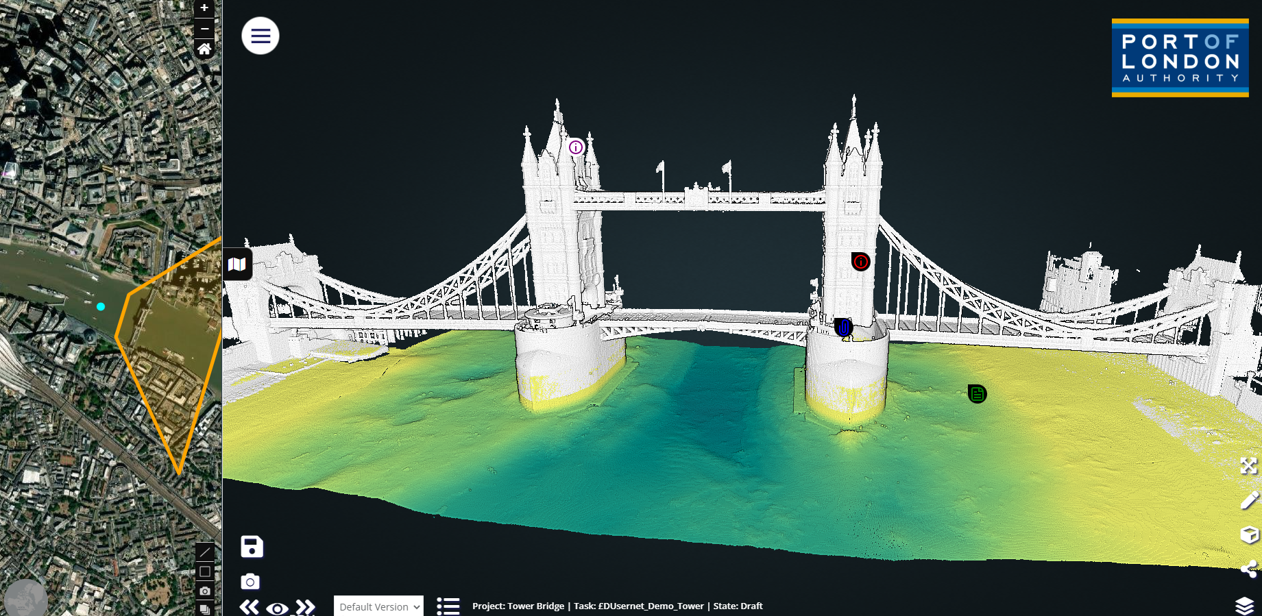Image resolution: width=1262 pixels, height=616 pixels.
Task: Zoom in on the satellite map
Action: [x=204, y=8]
